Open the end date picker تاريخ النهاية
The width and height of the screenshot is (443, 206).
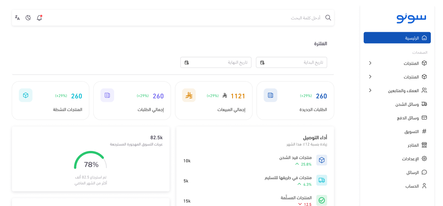[x=216, y=62]
